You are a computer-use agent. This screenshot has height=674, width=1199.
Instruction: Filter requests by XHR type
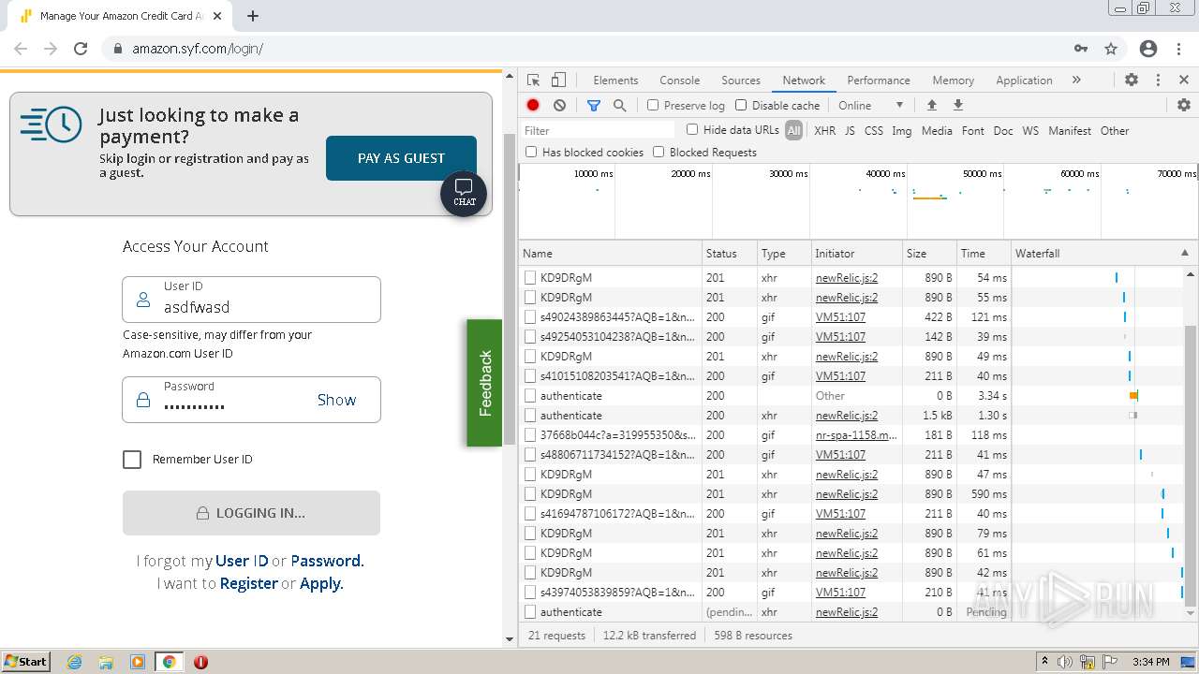[x=824, y=131]
